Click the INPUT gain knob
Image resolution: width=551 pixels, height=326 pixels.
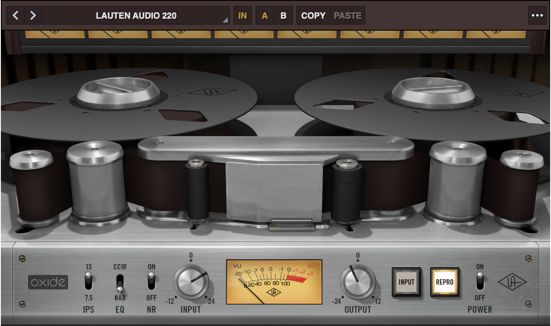click(191, 282)
